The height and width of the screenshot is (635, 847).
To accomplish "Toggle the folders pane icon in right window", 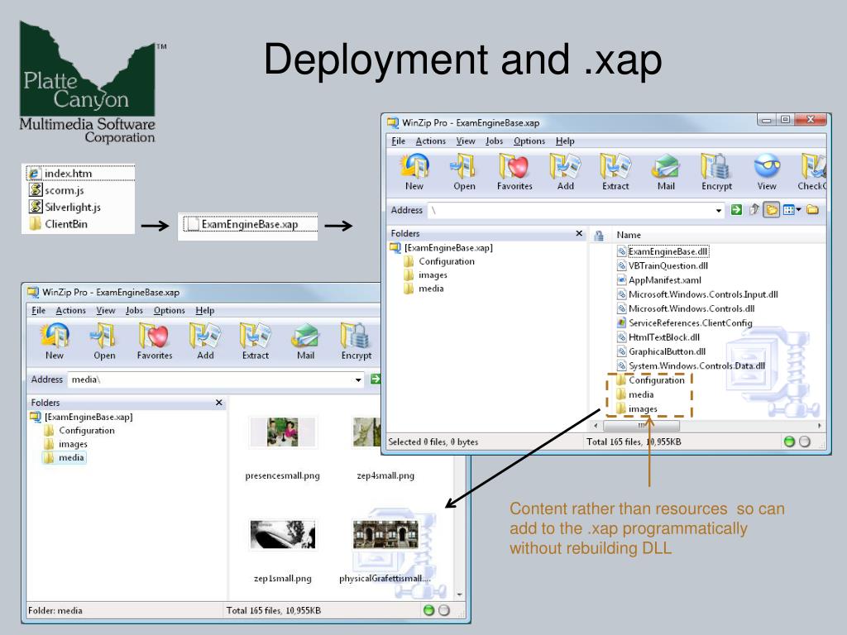I will pyautogui.click(x=772, y=209).
